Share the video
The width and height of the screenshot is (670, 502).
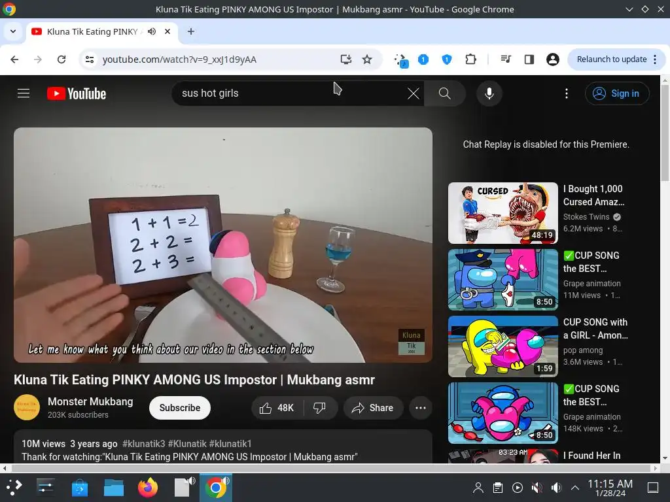373,408
